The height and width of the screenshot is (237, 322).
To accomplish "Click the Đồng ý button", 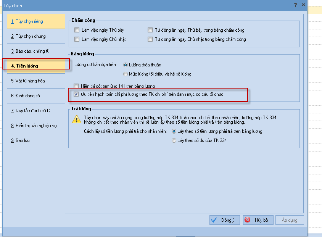I will (224, 220).
